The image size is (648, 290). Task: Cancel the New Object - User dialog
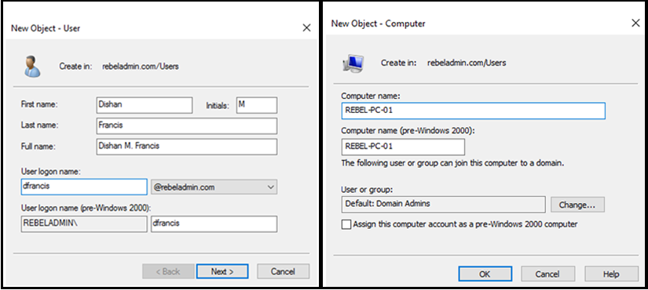click(x=283, y=271)
